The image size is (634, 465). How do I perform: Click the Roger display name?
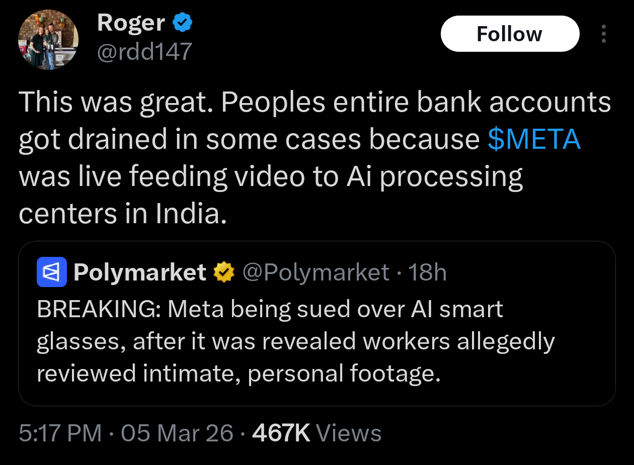click(131, 23)
